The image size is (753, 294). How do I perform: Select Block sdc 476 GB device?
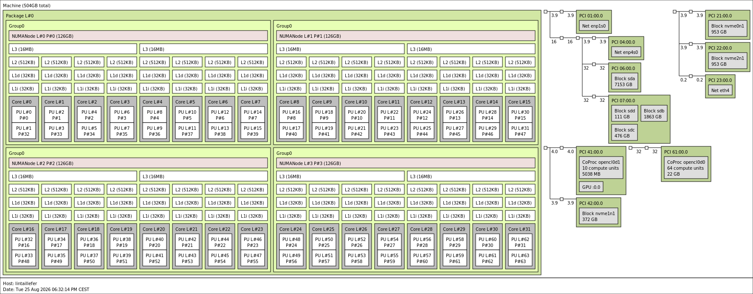(x=625, y=133)
